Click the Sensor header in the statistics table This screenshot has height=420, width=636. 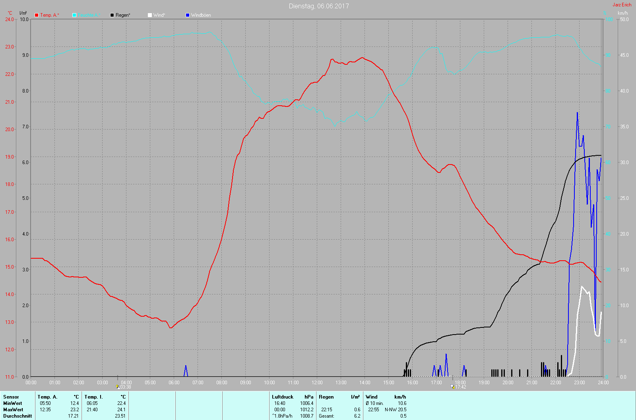(11, 397)
